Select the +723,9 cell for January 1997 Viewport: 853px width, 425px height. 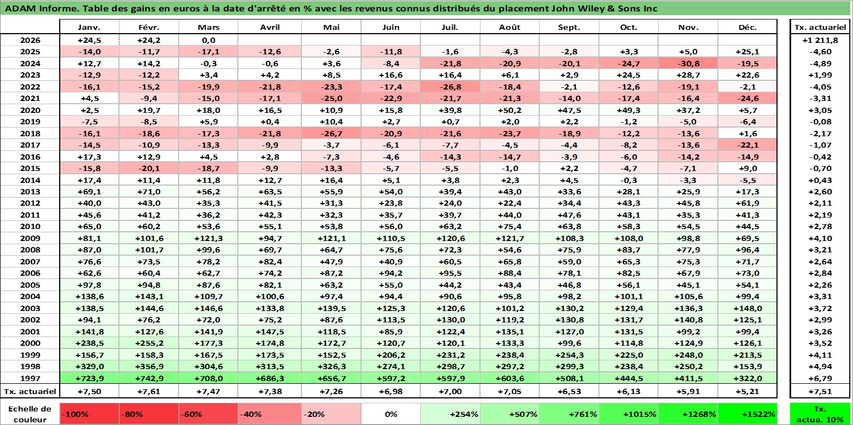coord(89,378)
